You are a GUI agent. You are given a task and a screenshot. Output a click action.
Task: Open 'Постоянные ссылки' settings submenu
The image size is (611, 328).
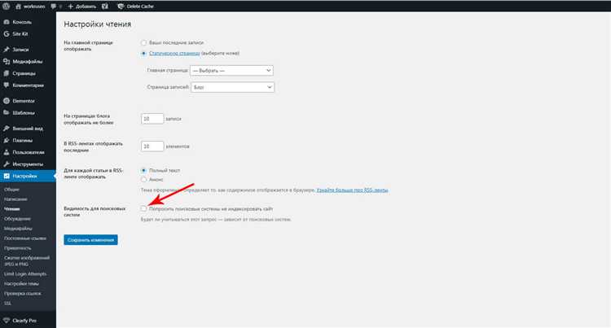pyautogui.click(x=25, y=238)
